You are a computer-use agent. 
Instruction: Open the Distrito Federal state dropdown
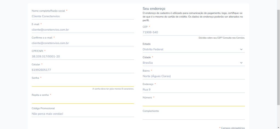tap(194, 49)
